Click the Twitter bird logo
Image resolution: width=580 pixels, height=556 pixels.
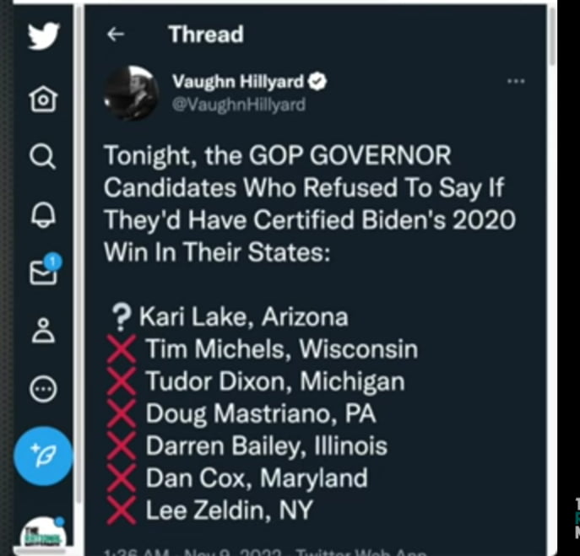tap(42, 36)
